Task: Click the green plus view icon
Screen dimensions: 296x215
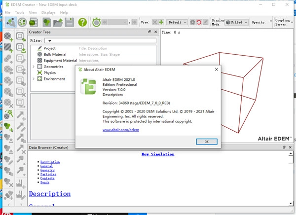Action: (161, 22)
